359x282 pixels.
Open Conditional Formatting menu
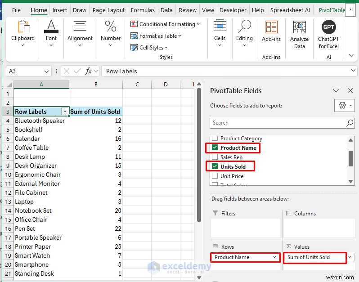(x=165, y=24)
